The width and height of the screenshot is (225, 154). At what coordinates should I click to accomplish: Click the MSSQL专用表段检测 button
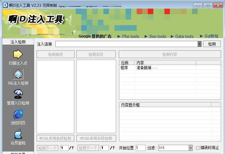tap(55, 138)
